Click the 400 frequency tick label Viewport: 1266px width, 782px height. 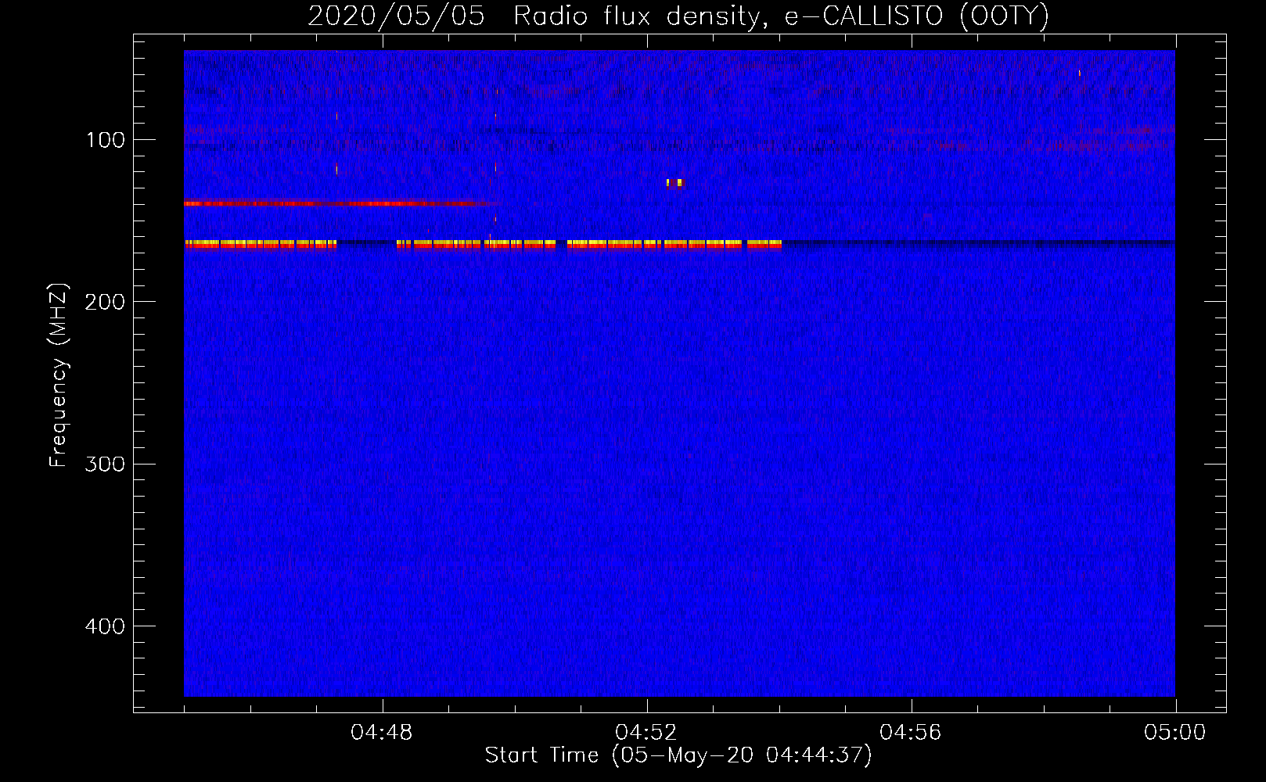click(x=105, y=626)
